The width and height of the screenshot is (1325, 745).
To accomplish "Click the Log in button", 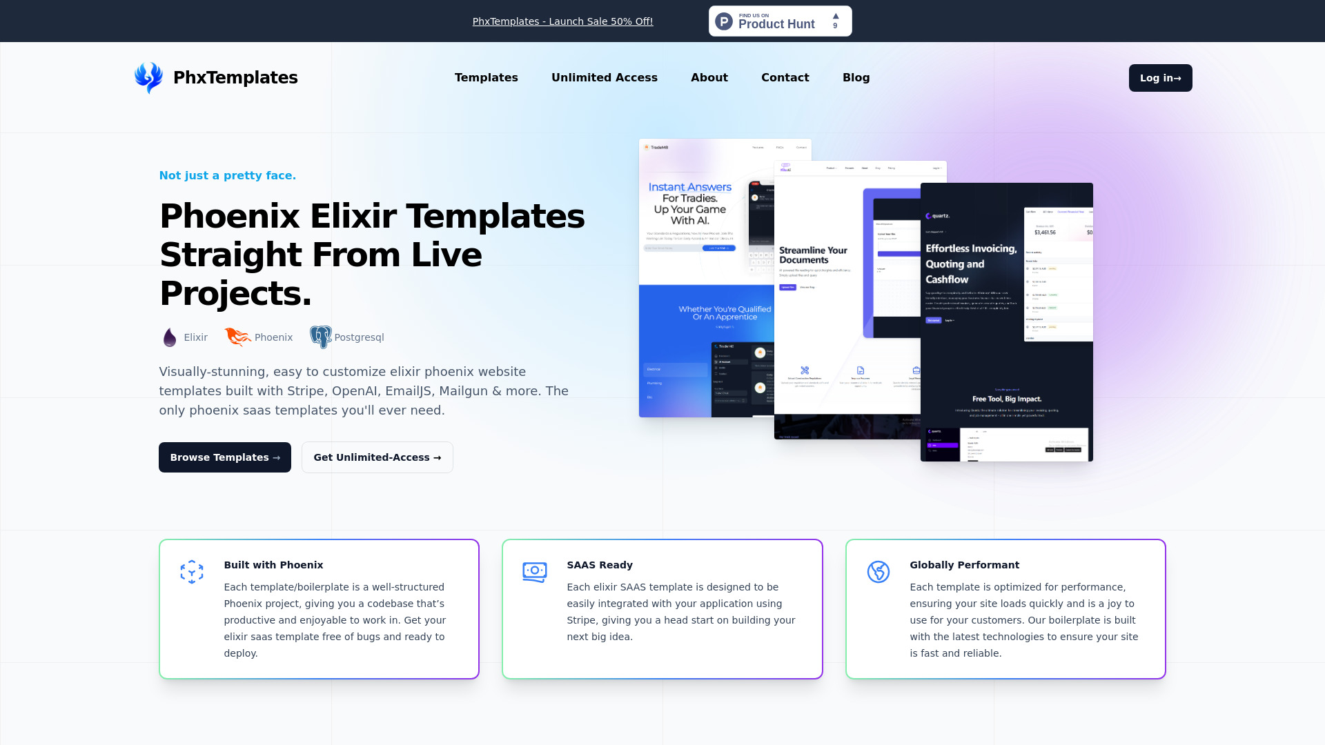I will (x=1160, y=77).
